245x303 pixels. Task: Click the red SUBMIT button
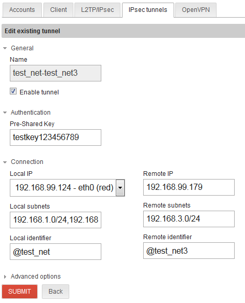(20, 292)
